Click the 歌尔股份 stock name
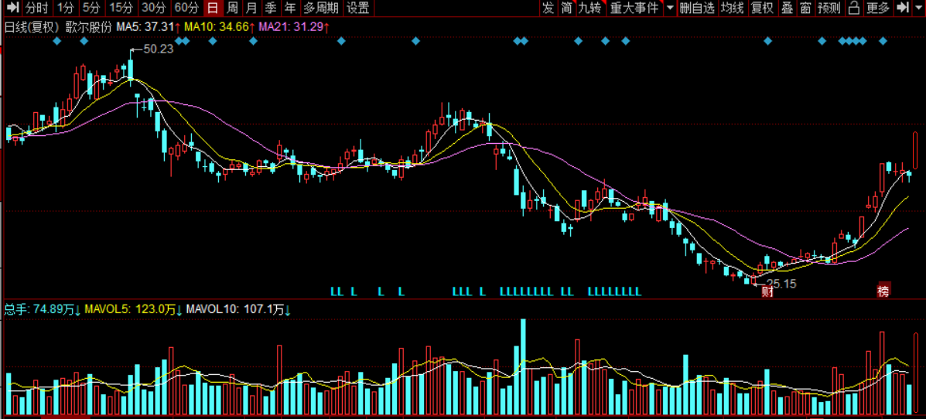 coord(88,26)
